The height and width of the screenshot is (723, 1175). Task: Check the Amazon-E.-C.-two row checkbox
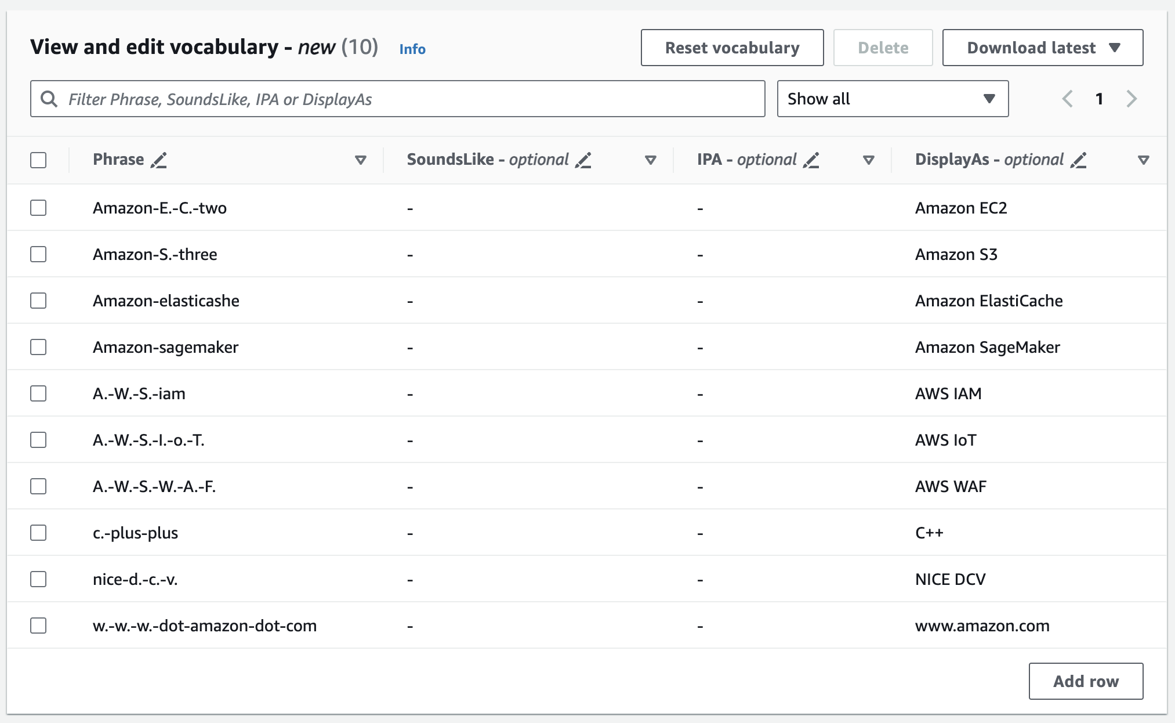pos(38,206)
